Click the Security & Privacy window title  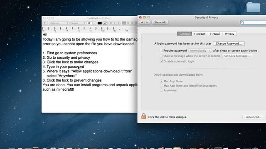207,17
